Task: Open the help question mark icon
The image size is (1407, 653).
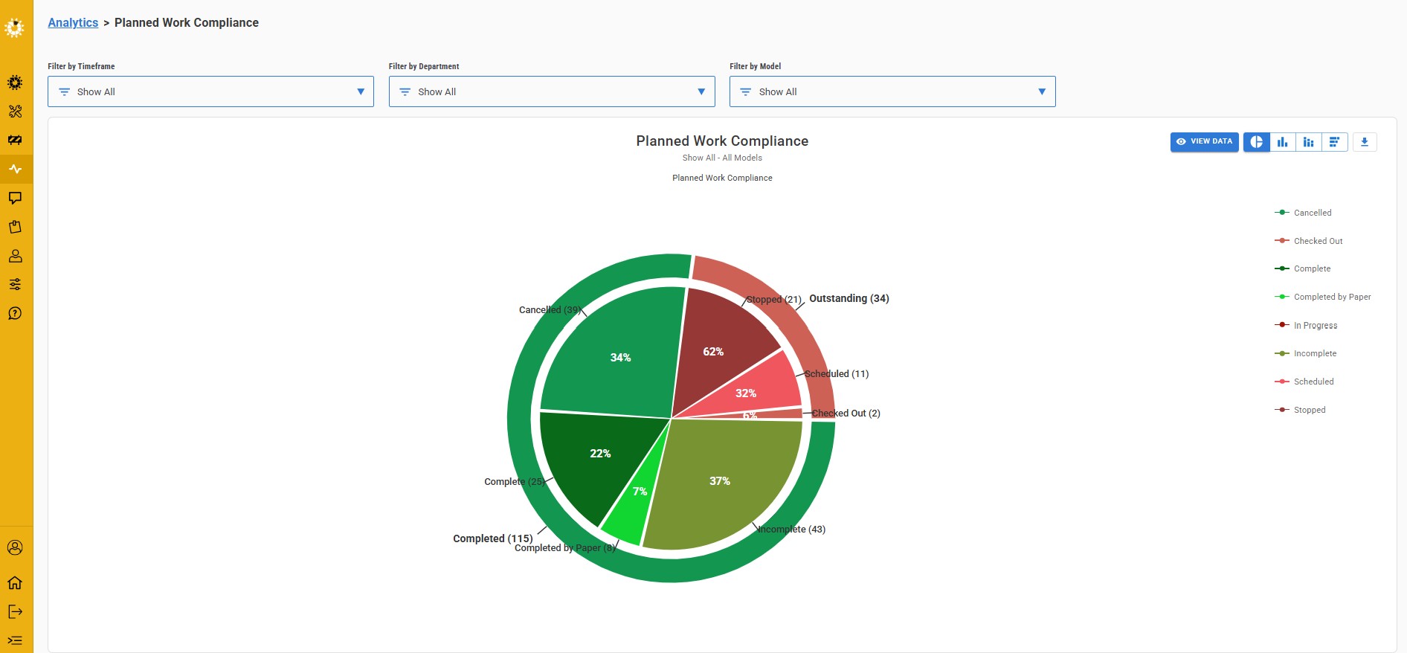Action: [x=15, y=313]
